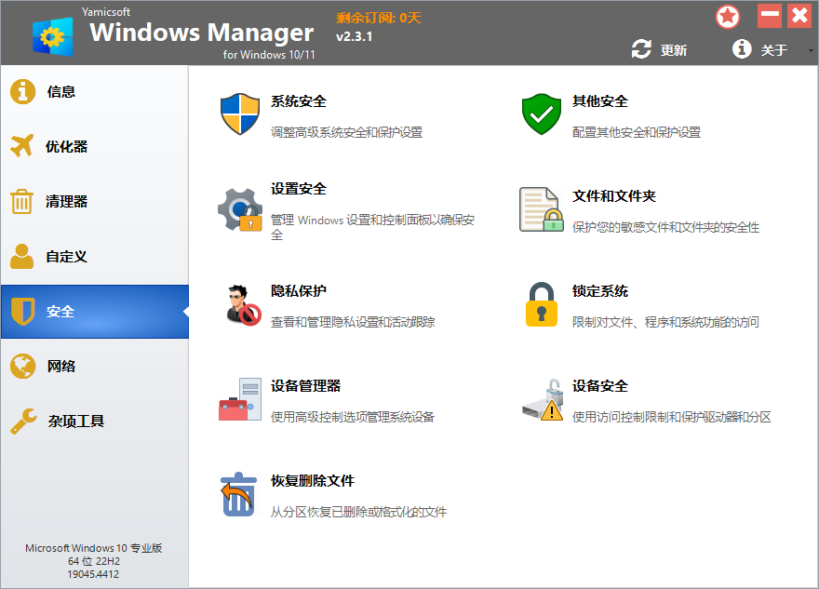Screen dimensions: 819x589
Task: Open the 设置安全 (Settings Security) gear icon
Action: click(240, 207)
